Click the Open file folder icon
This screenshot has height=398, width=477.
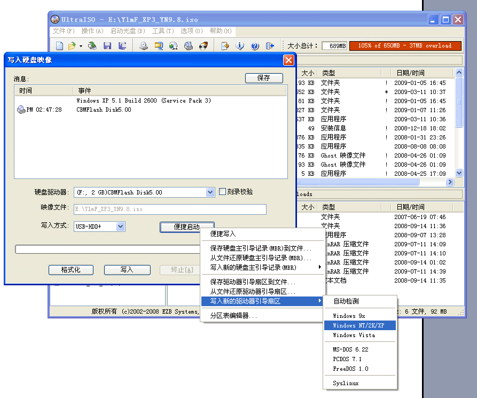tap(72, 46)
